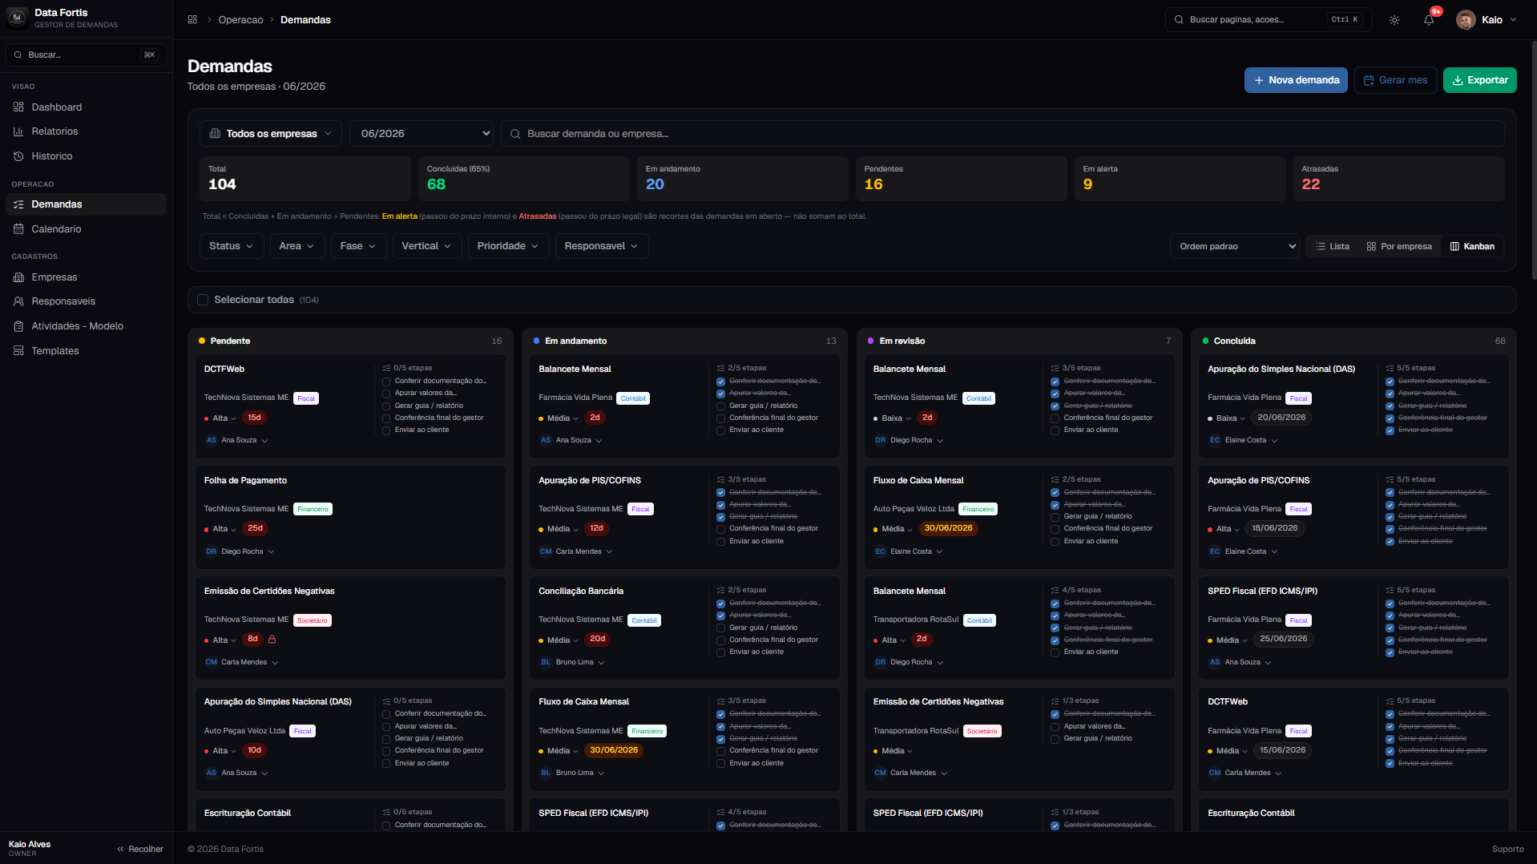Click the sidebar search magnifier icon
The width and height of the screenshot is (1537, 864).
[18, 55]
